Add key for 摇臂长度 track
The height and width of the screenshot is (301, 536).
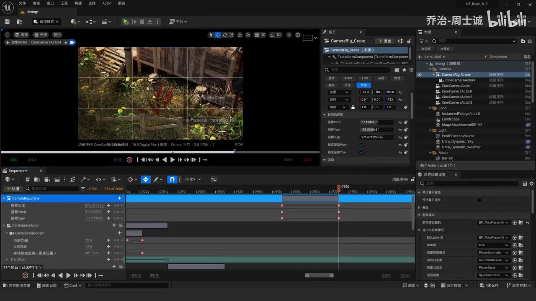coord(108,206)
